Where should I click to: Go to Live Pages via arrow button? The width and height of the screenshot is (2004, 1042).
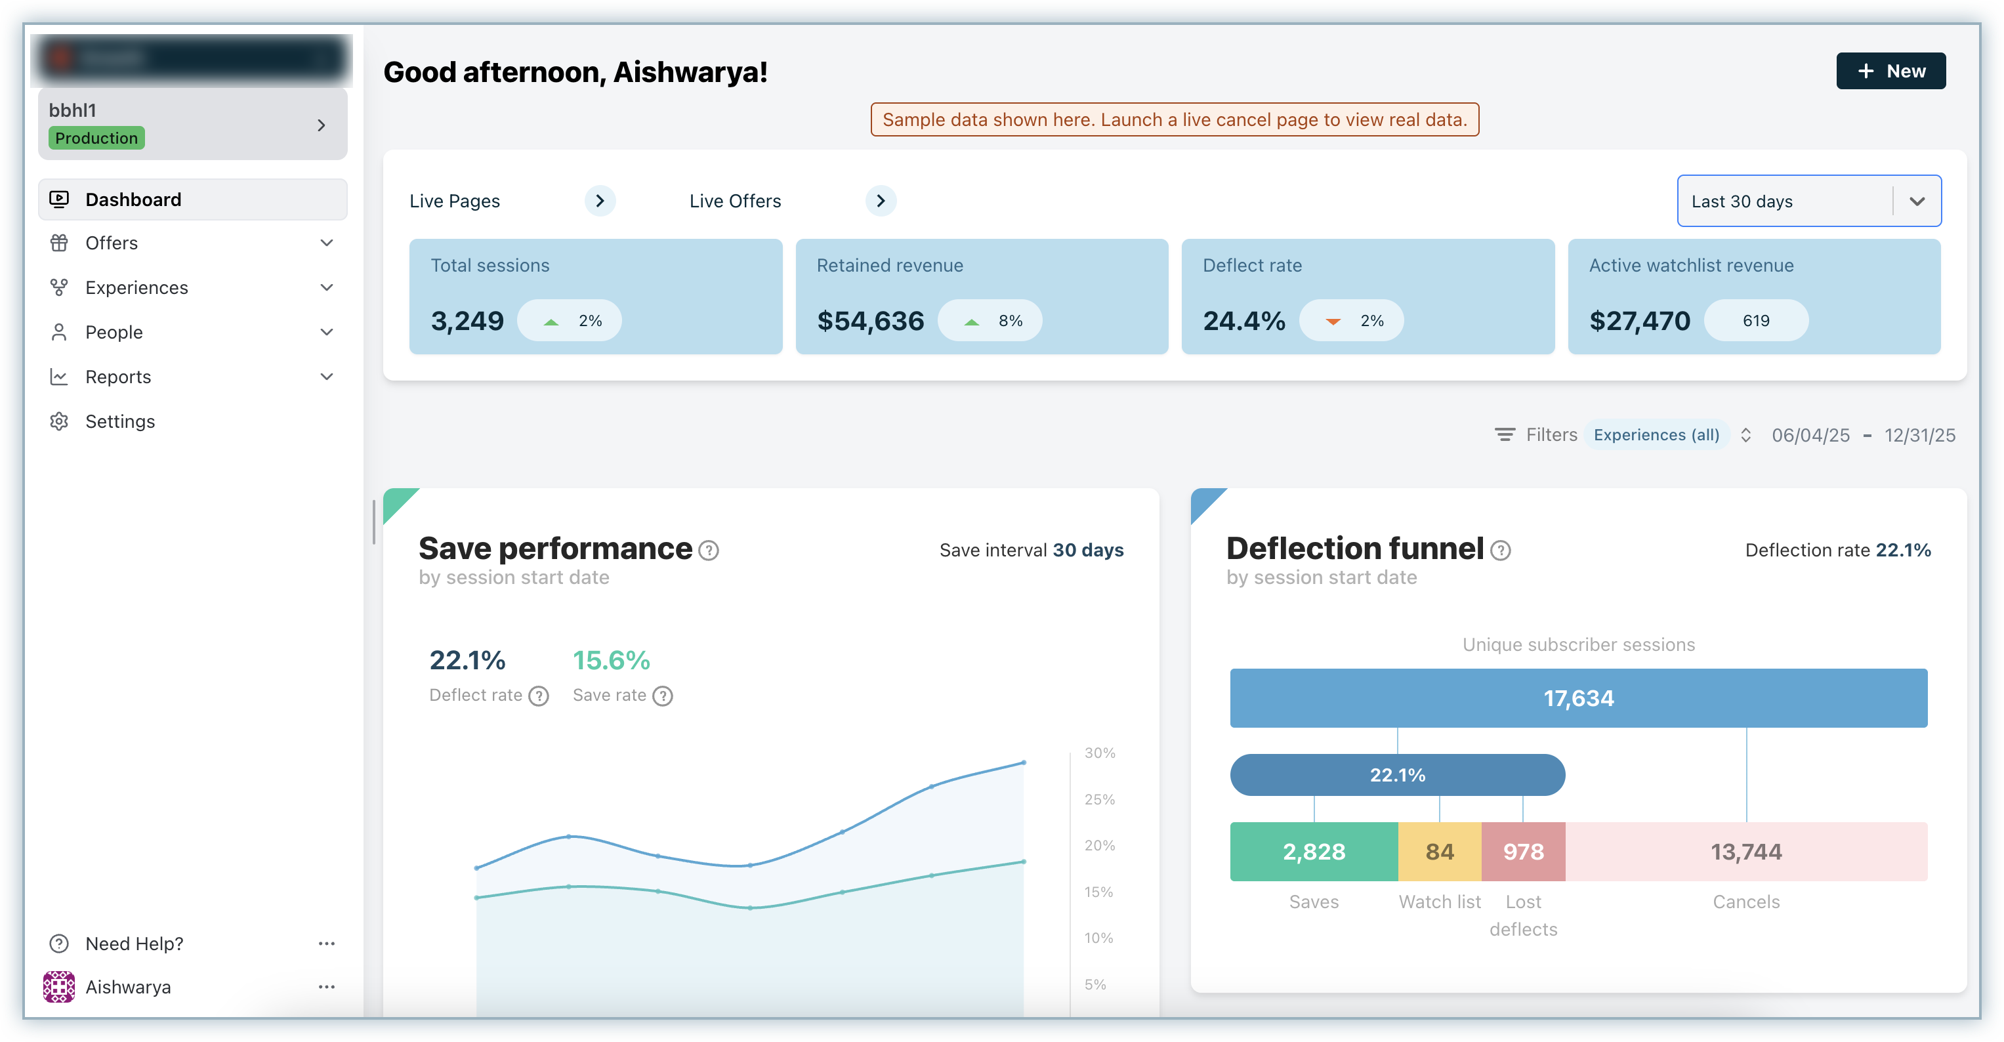(x=599, y=201)
